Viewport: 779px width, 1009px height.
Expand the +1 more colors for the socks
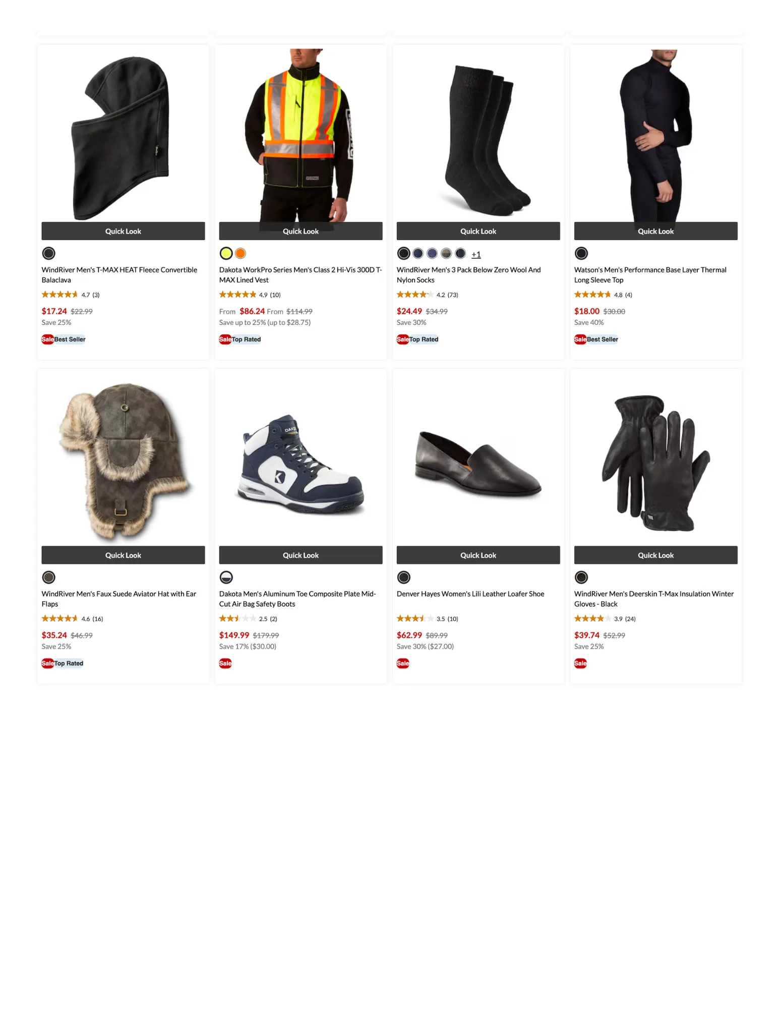point(476,254)
